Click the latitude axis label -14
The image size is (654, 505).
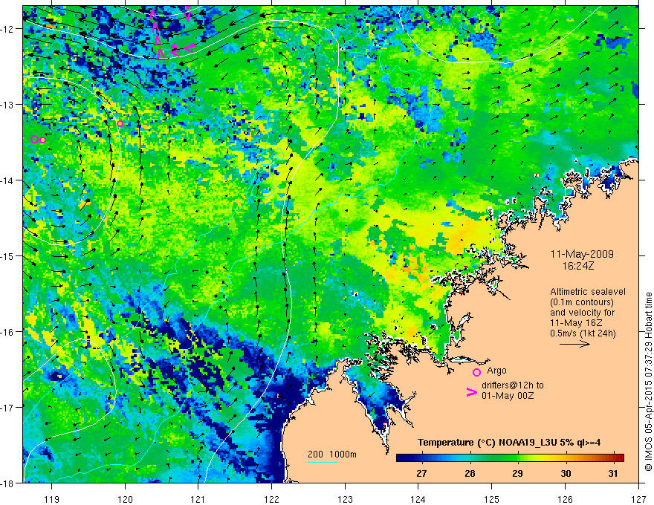pyautogui.click(x=8, y=180)
